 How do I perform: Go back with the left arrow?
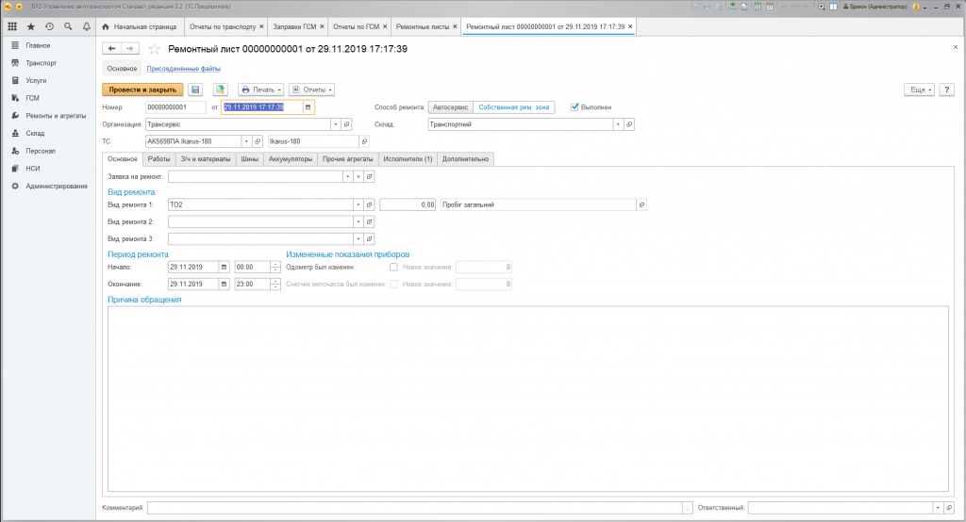[111, 49]
